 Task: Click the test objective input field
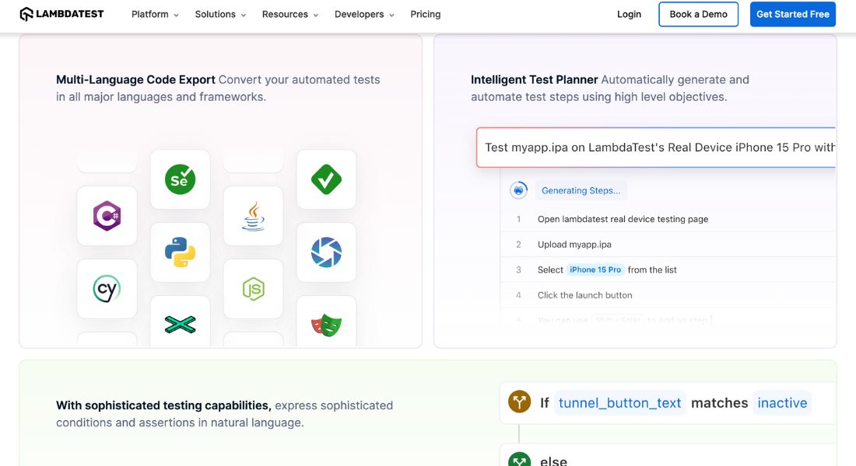pos(656,147)
